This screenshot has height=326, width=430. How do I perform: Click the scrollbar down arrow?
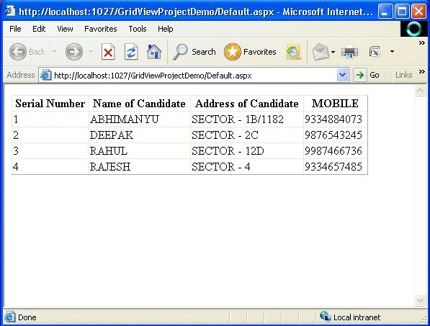(x=420, y=300)
